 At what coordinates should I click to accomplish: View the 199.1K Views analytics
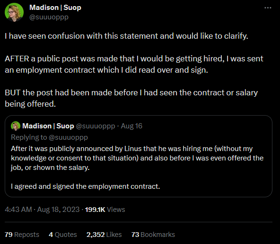(x=105, y=210)
